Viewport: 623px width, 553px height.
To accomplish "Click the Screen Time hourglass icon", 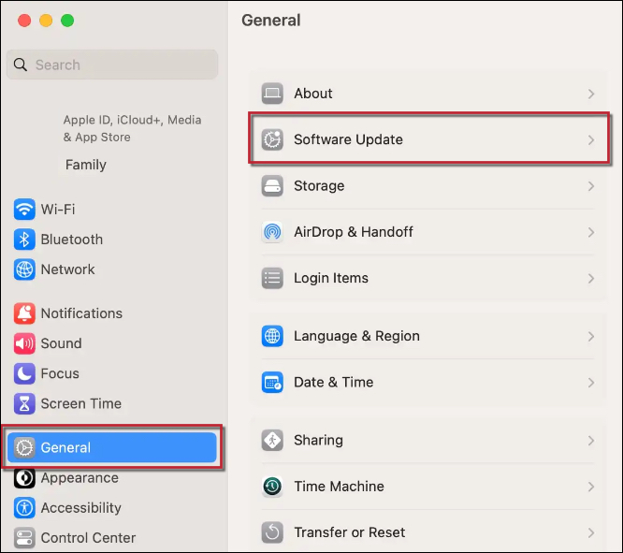I will tap(24, 403).
